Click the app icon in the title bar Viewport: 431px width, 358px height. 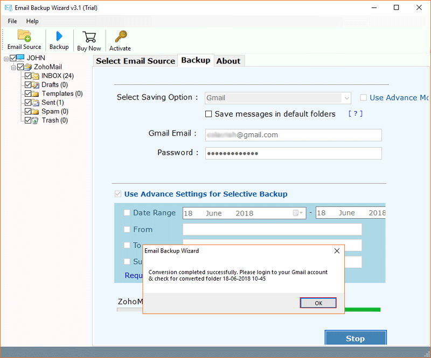click(x=9, y=8)
